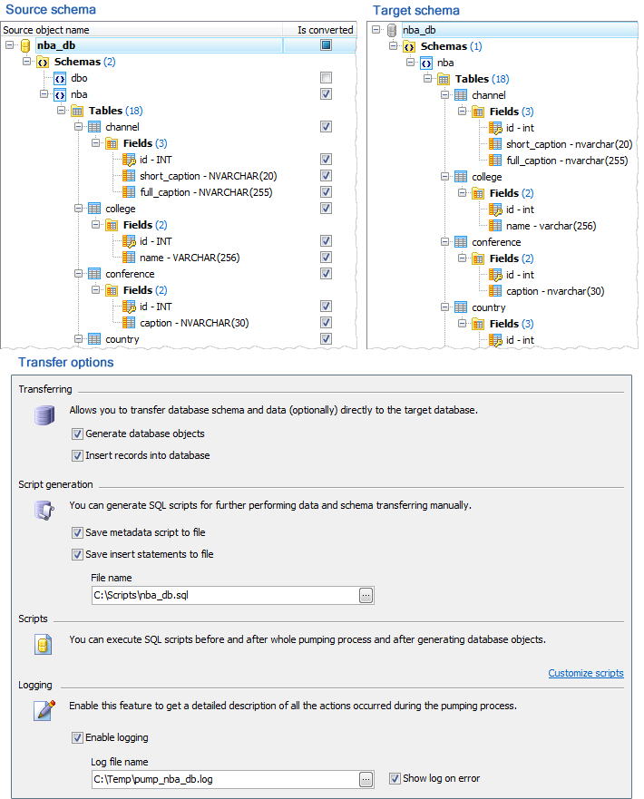Image resolution: width=644 pixels, height=799 pixels.
Task: Click the gray nba_db database icon in Target schema
Action: coord(391,30)
